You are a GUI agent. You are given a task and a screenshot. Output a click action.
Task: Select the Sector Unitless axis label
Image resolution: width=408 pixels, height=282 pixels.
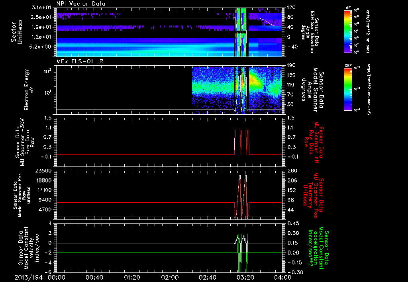tap(17, 32)
